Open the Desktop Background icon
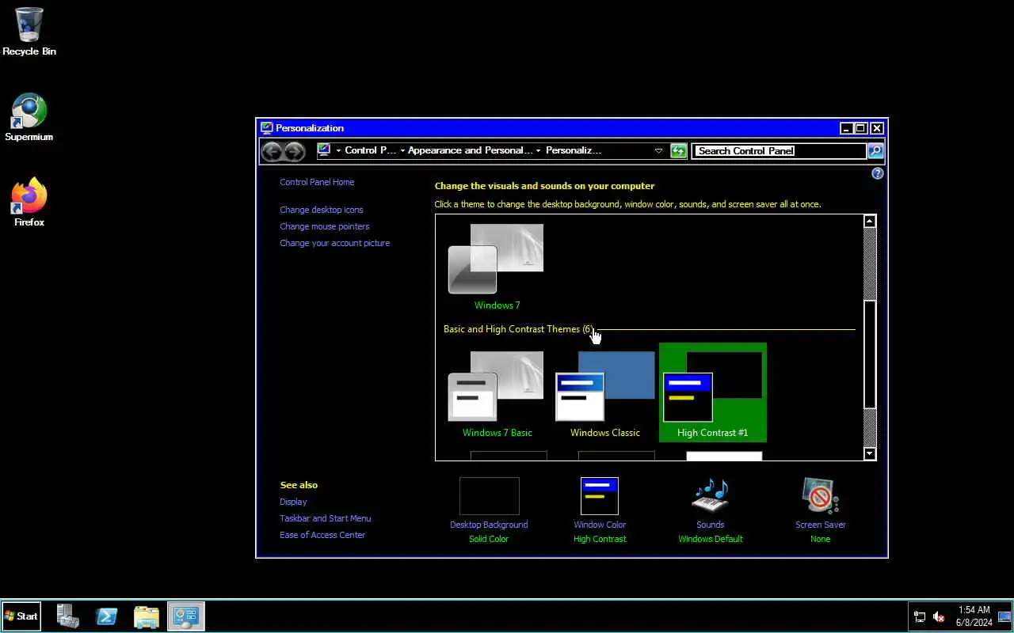 tap(489, 496)
